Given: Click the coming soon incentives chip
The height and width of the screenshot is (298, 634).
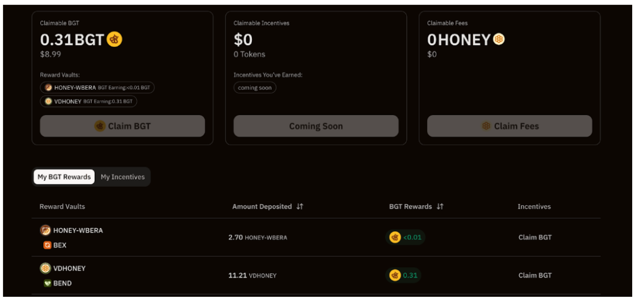Looking at the screenshot, I should [255, 88].
